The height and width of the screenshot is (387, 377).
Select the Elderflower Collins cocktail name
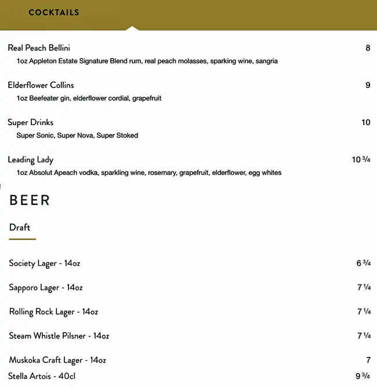41,85
